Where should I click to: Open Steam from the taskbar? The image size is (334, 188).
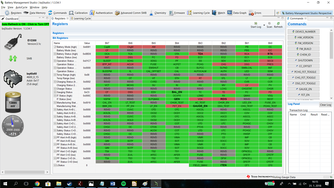(70, 184)
